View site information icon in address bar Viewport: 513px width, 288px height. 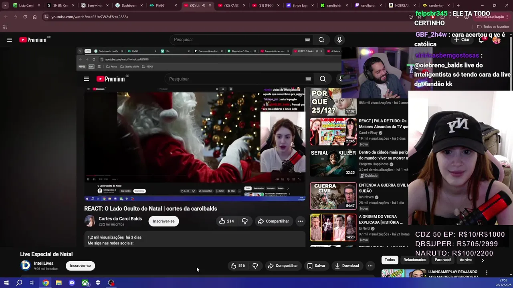pos(46,17)
